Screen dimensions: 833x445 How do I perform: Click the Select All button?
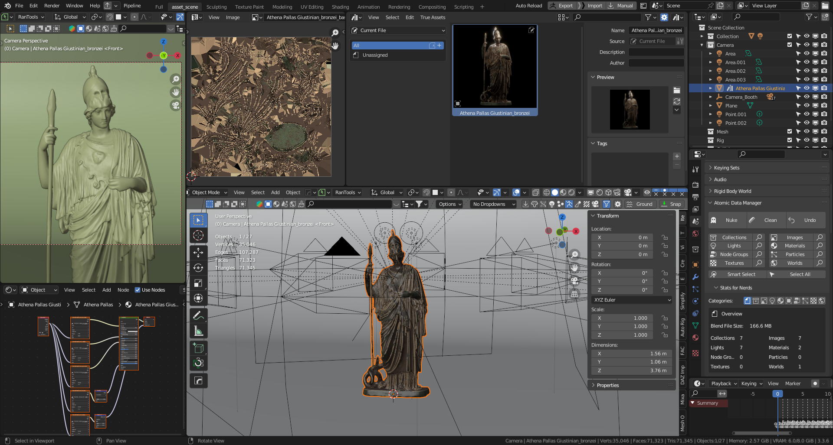[x=796, y=274]
